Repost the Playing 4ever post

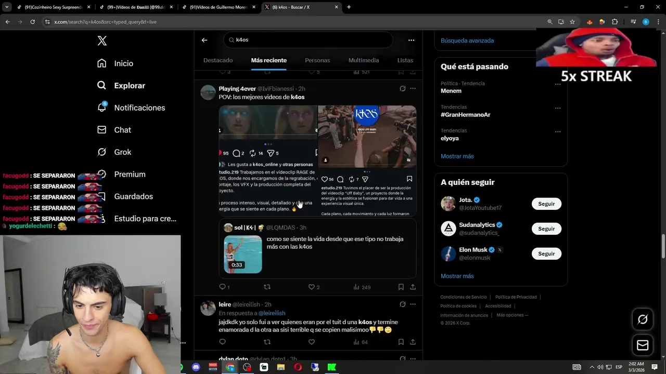(267, 287)
